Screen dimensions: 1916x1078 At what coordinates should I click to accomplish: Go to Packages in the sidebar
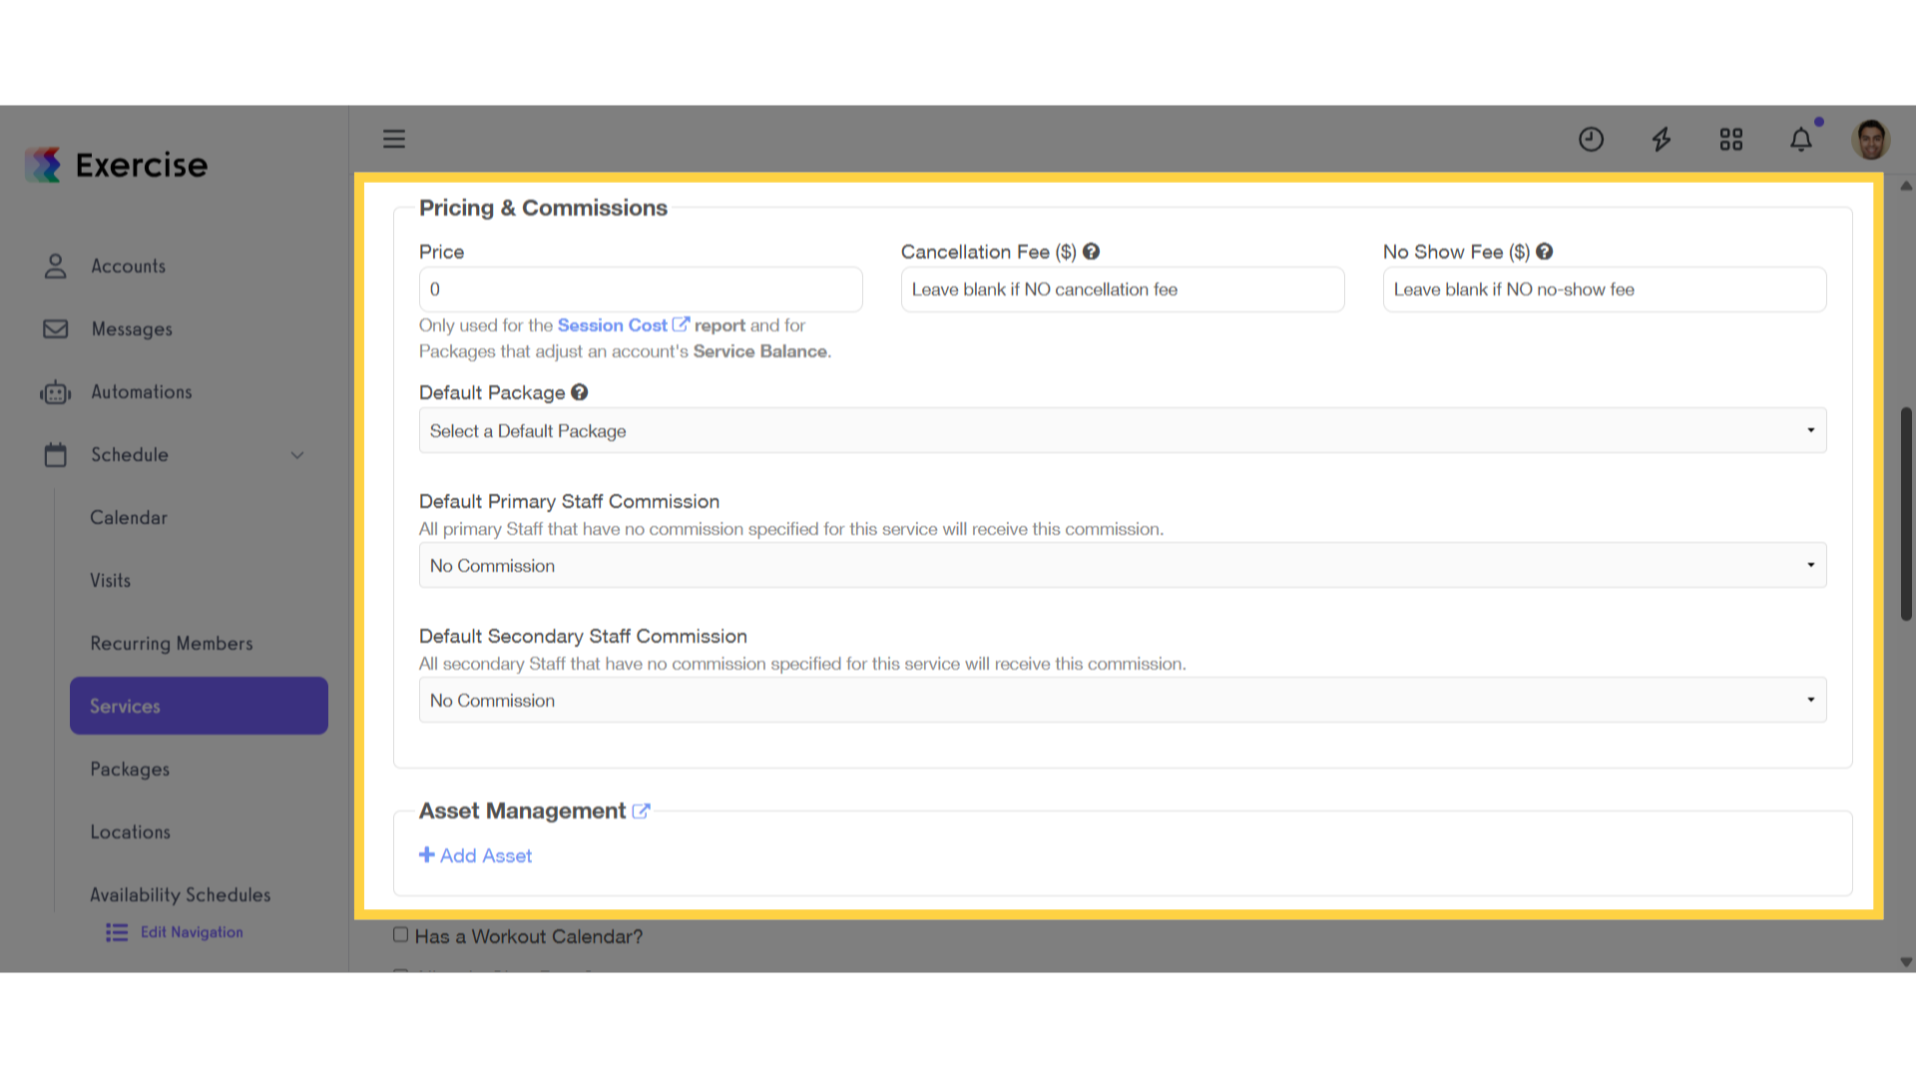coord(130,769)
